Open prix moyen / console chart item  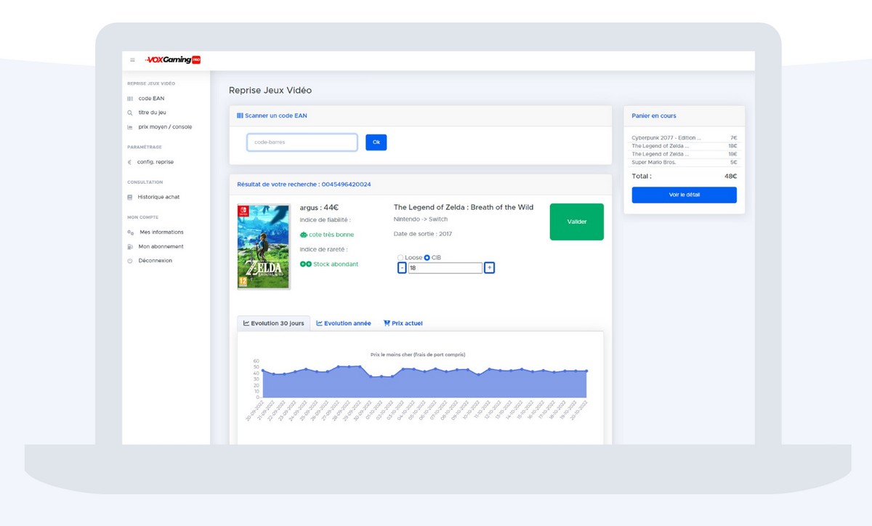160,127
